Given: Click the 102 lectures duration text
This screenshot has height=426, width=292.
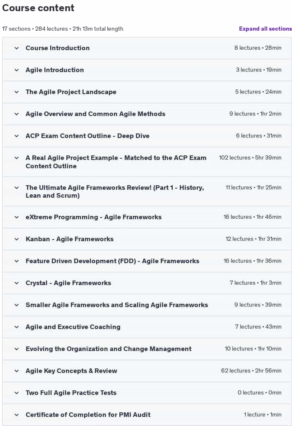Looking at the screenshot, I should 250,157.
